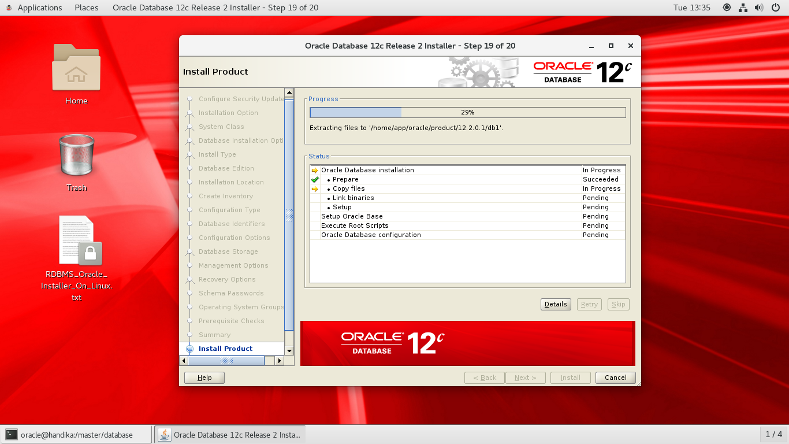The height and width of the screenshot is (444, 789).
Task: Select the Installation Location step
Action: point(231,182)
